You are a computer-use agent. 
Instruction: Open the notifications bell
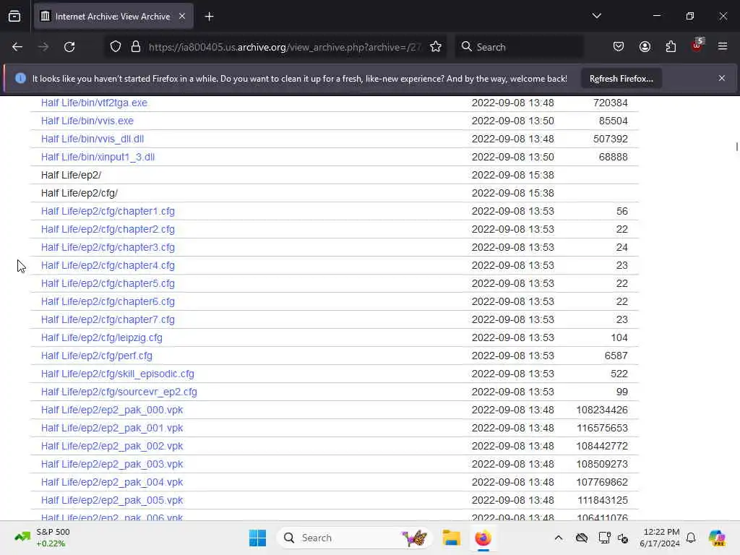(x=691, y=538)
